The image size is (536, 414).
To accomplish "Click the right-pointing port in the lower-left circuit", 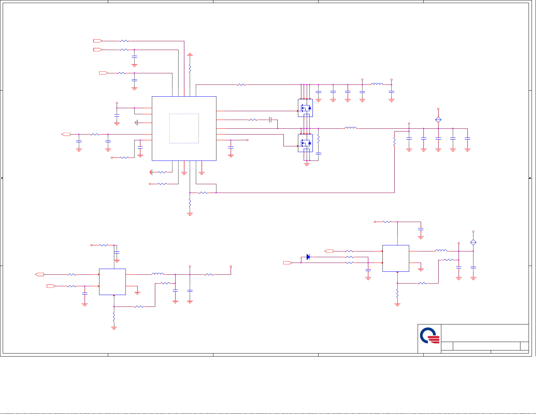I will pos(51,286).
